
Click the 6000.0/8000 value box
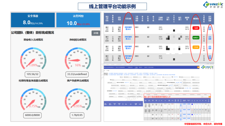click(x=33, y=115)
